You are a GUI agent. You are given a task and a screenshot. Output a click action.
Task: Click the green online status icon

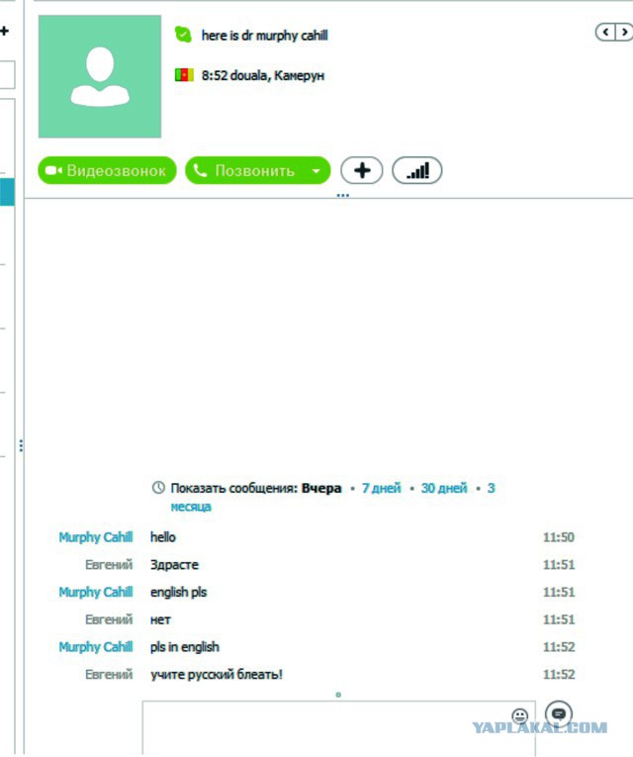[x=183, y=35]
